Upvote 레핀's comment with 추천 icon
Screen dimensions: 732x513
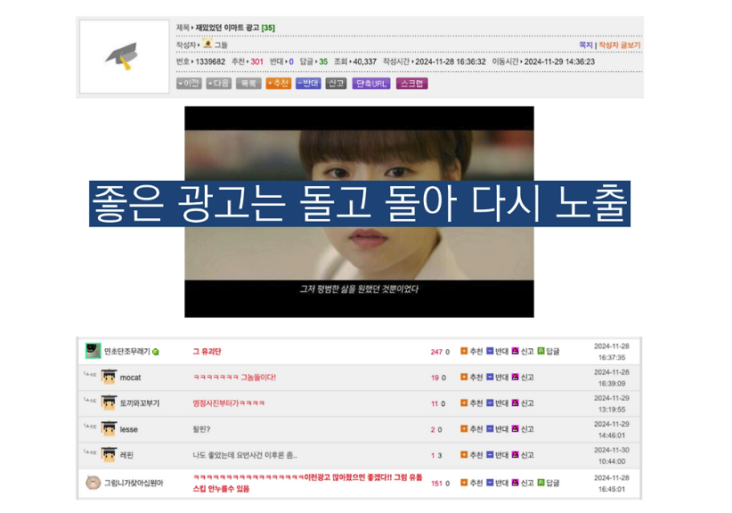point(464,454)
